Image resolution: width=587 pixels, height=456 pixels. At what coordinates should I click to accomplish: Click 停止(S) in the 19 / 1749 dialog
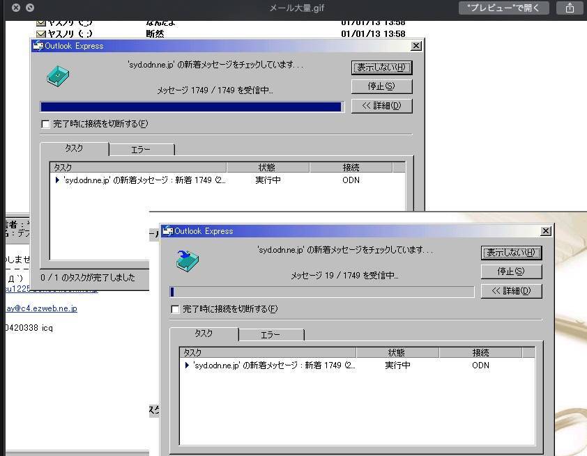click(511, 272)
